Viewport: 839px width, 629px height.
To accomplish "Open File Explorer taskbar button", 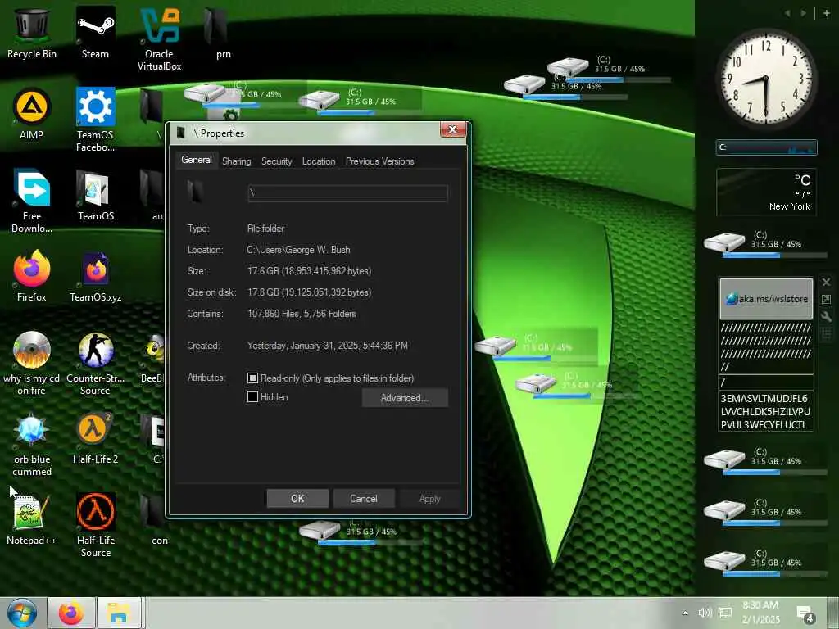I will click(x=119, y=613).
